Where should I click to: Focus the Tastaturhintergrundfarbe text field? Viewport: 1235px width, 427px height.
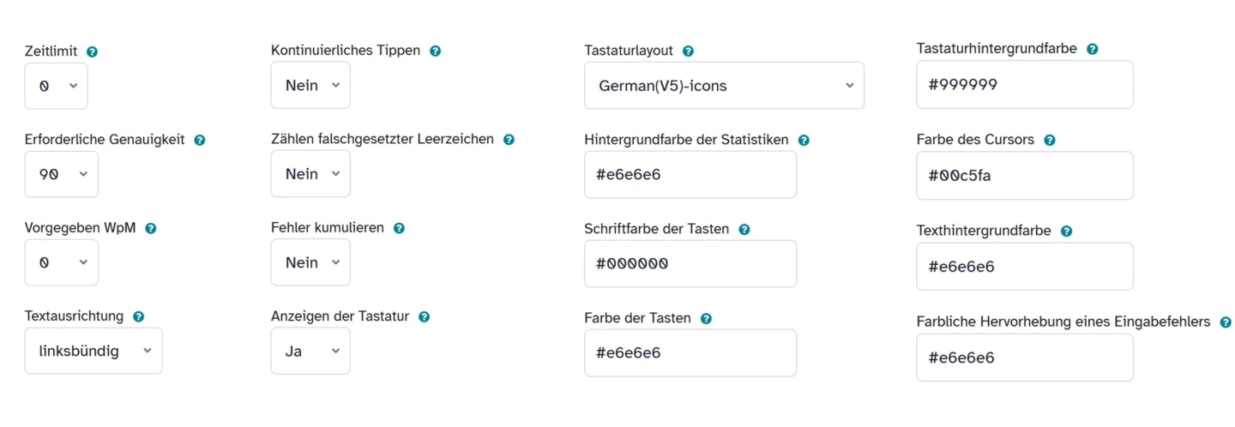[x=1024, y=85]
